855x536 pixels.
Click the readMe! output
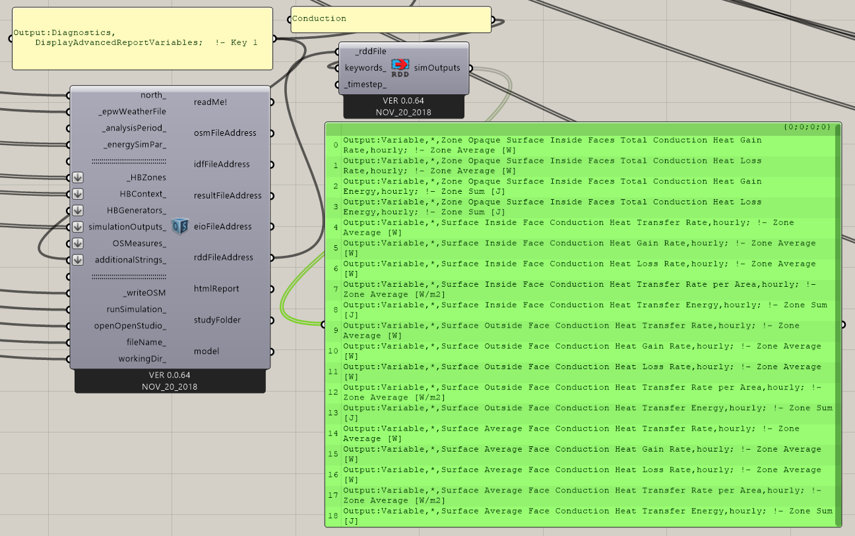coord(211,102)
